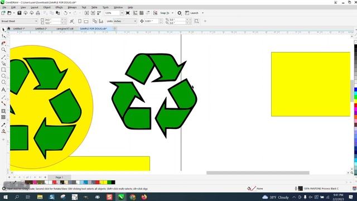This screenshot has width=357, height=201.
Task: Select the Interactive Fill tool
Action: point(3,131)
